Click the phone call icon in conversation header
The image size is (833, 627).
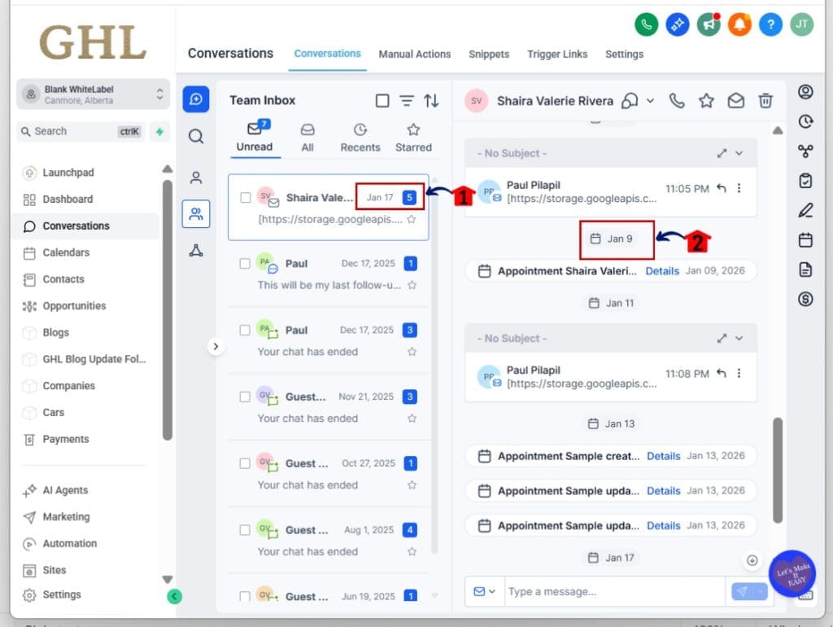(x=677, y=101)
